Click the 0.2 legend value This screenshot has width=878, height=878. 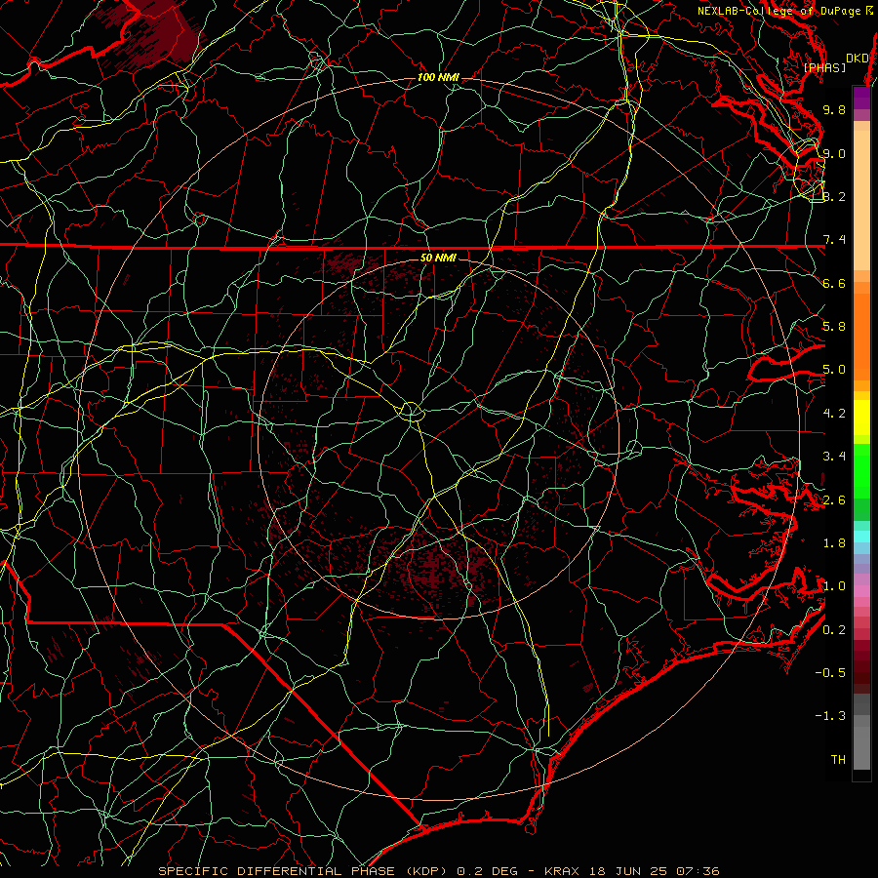(834, 630)
